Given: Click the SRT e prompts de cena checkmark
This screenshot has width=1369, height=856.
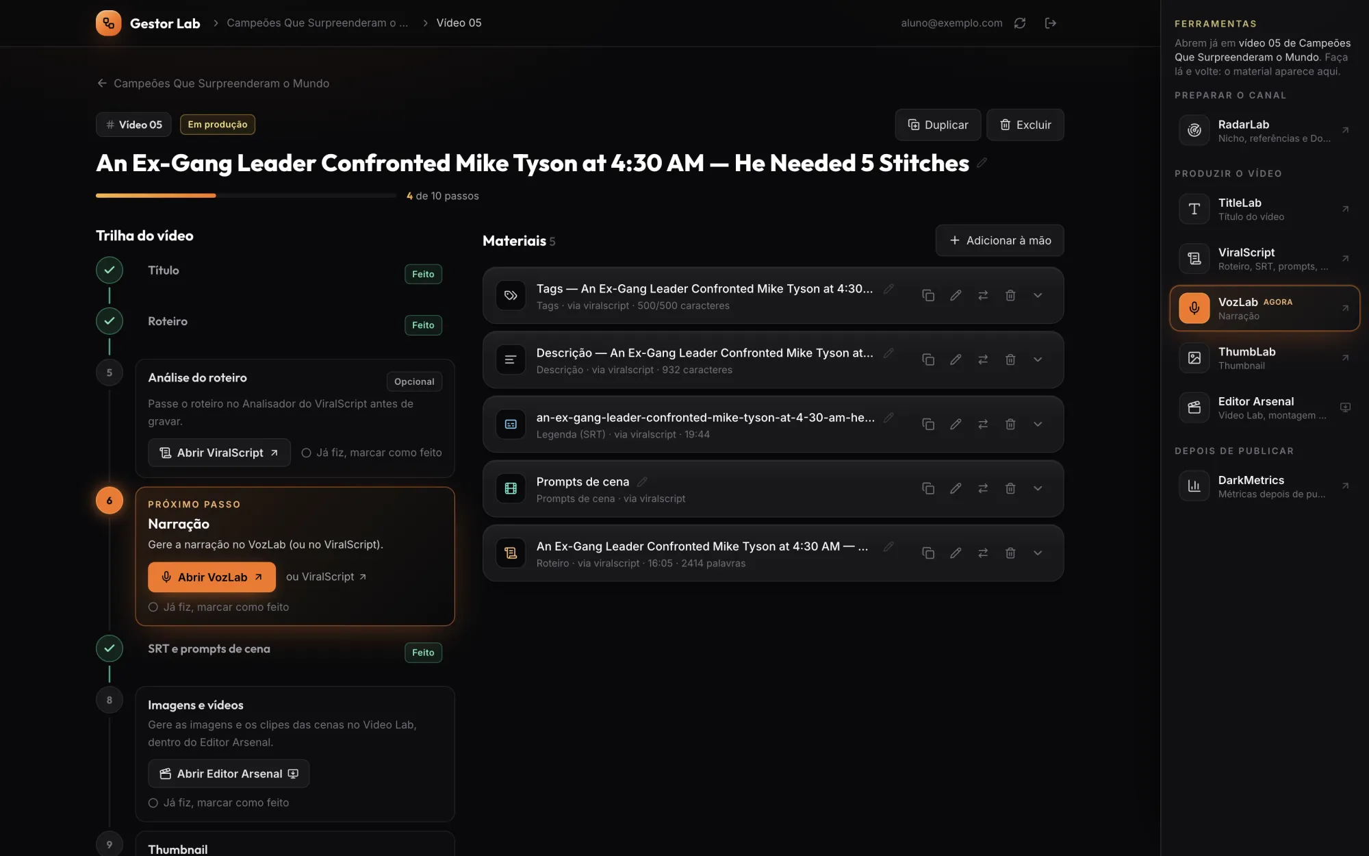Looking at the screenshot, I should point(110,648).
